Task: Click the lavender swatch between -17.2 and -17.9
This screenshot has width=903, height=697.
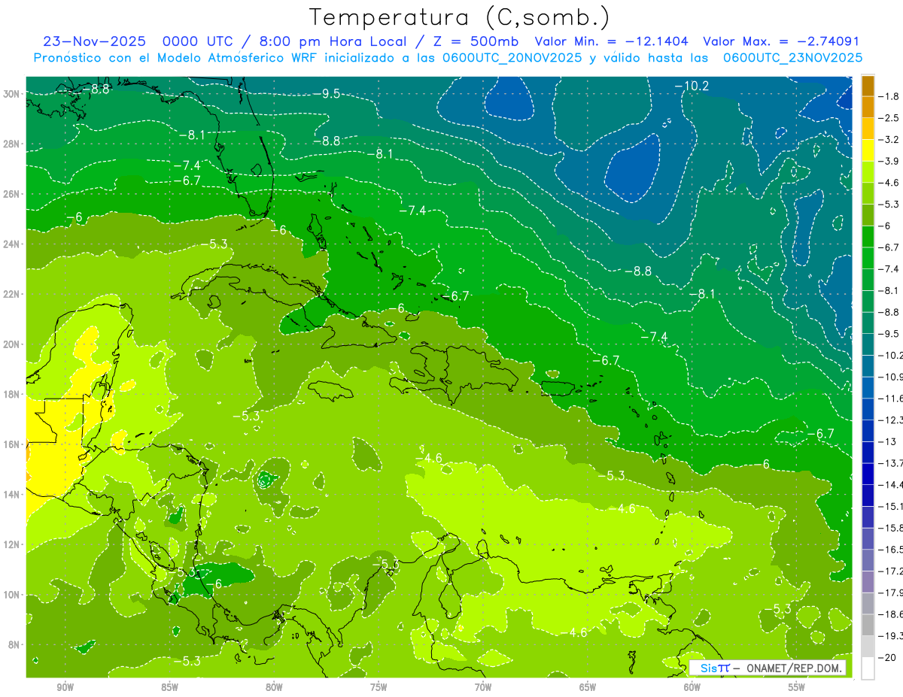Action: (x=868, y=581)
